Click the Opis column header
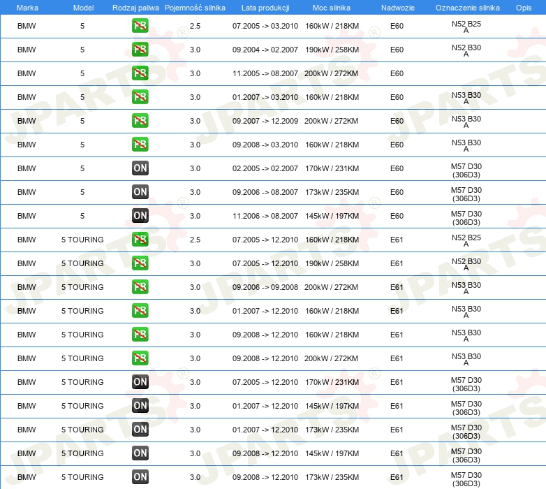The image size is (546, 489). coord(524,8)
